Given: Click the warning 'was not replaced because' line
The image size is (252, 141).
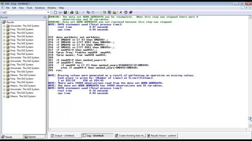Looking at the screenshot, I should (110, 22).
